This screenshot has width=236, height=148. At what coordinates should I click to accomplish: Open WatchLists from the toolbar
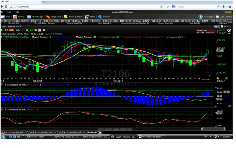tap(35, 17)
